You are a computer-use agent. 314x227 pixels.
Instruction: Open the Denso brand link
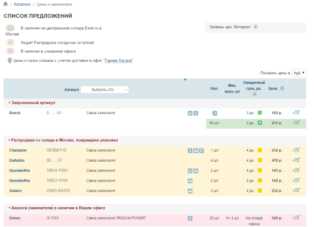[x=15, y=218]
